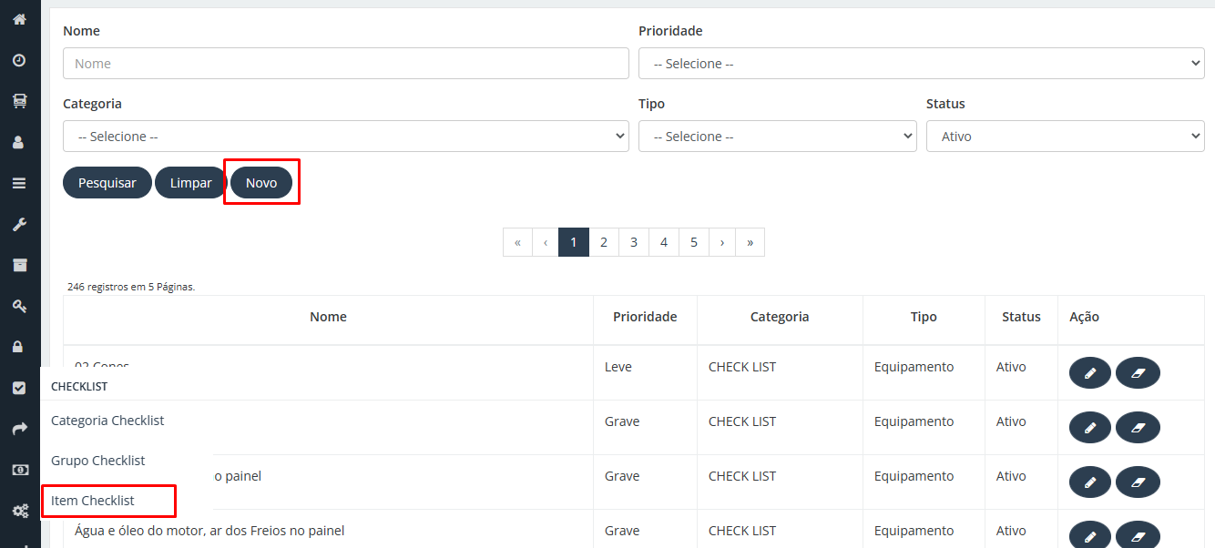
Task: Edit the 02 Cones row with pencil icon
Action: pyautogui.click(x=1090, y=373)
